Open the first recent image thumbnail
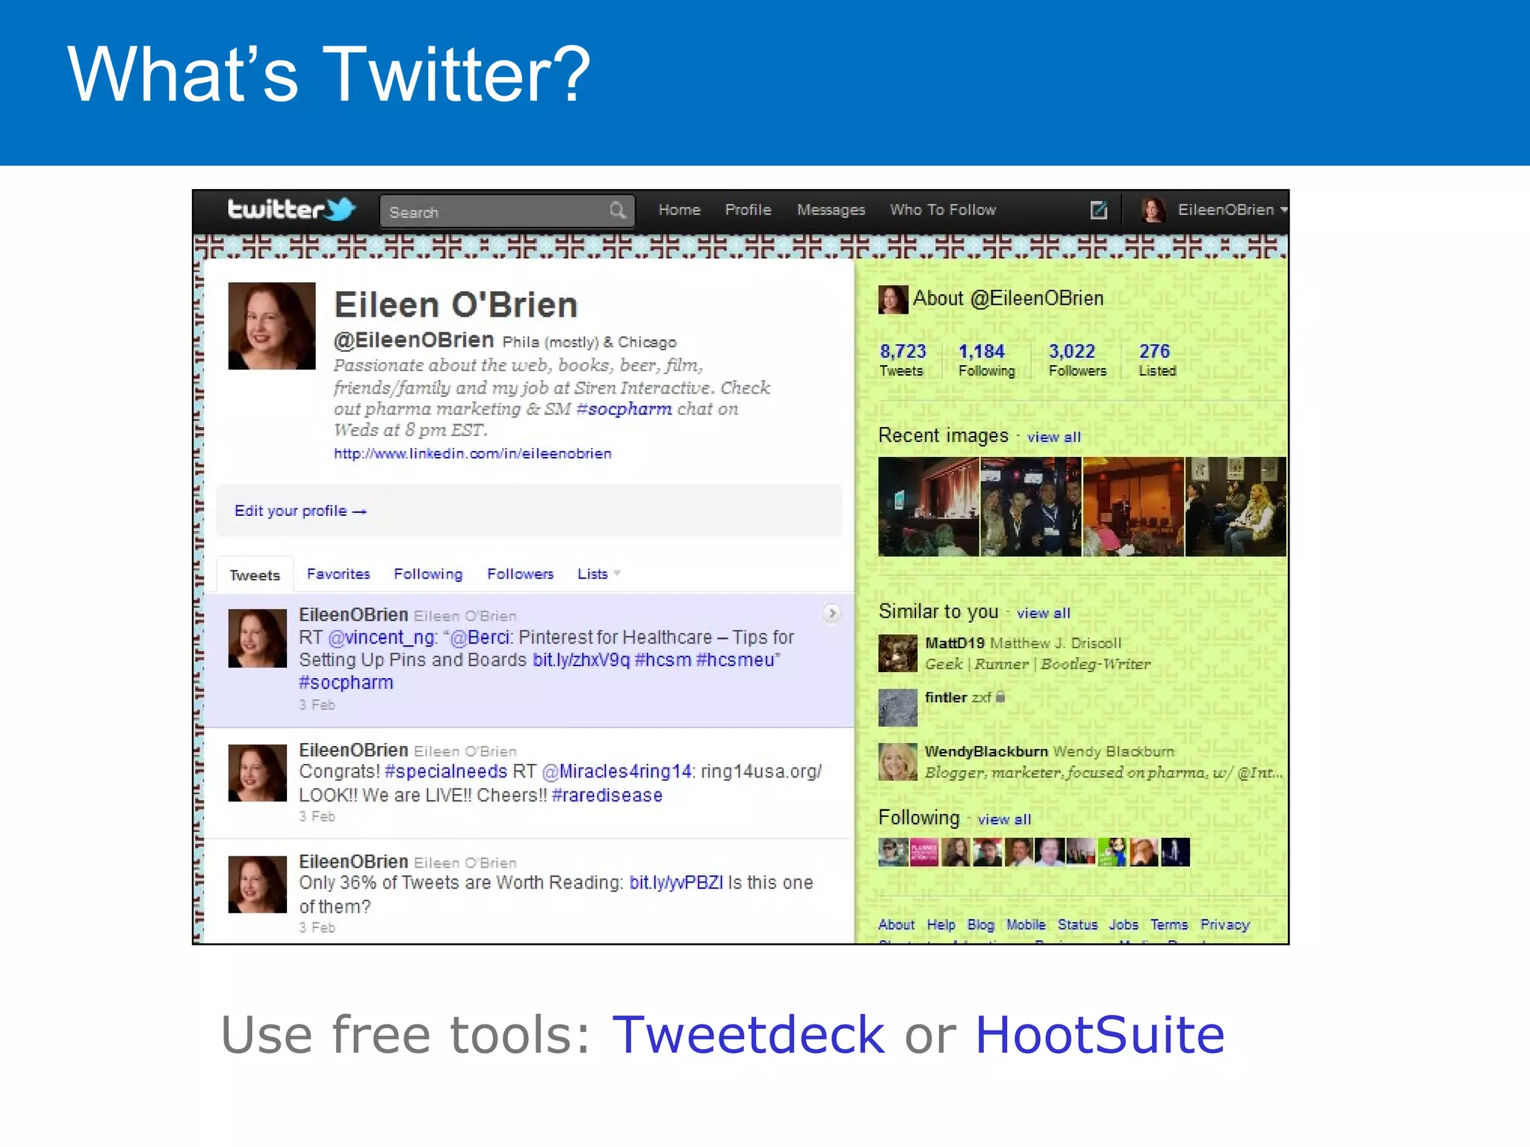The width and height of the screenshot is (1530, 1147). [929, 507]
